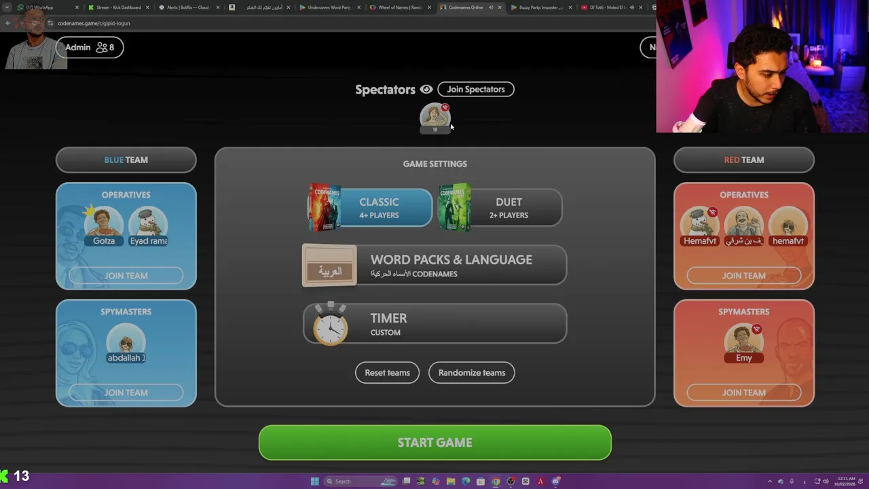Open Google Chrome from taskbar
The image size is (869, 489).
pos(496,482)
